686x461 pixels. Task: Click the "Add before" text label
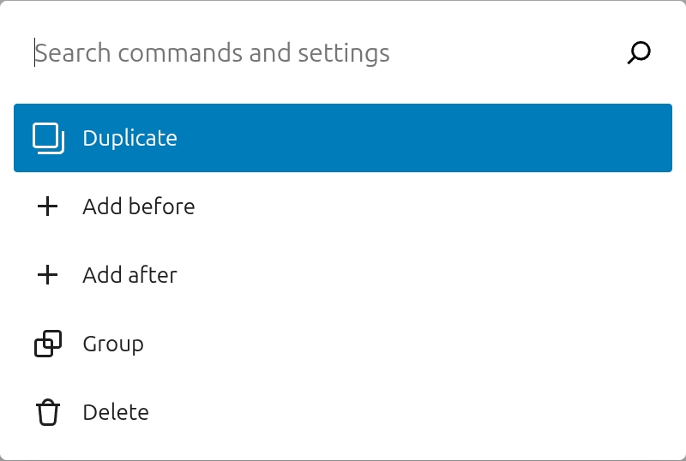click(139, 207)
